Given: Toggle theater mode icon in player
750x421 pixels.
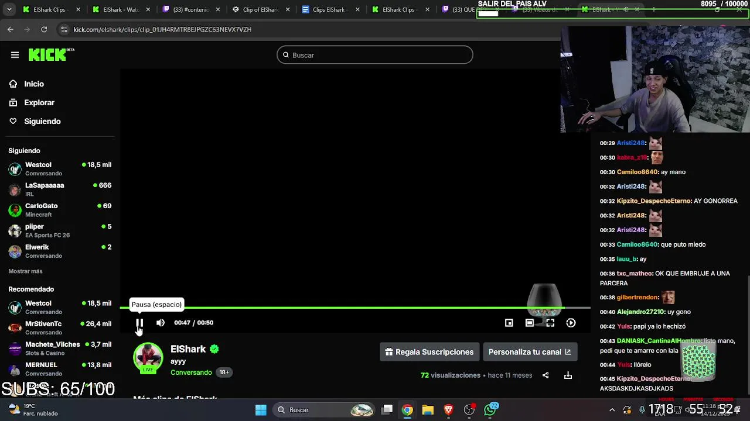Looking at the screenshot, I should tap(530, 323).
